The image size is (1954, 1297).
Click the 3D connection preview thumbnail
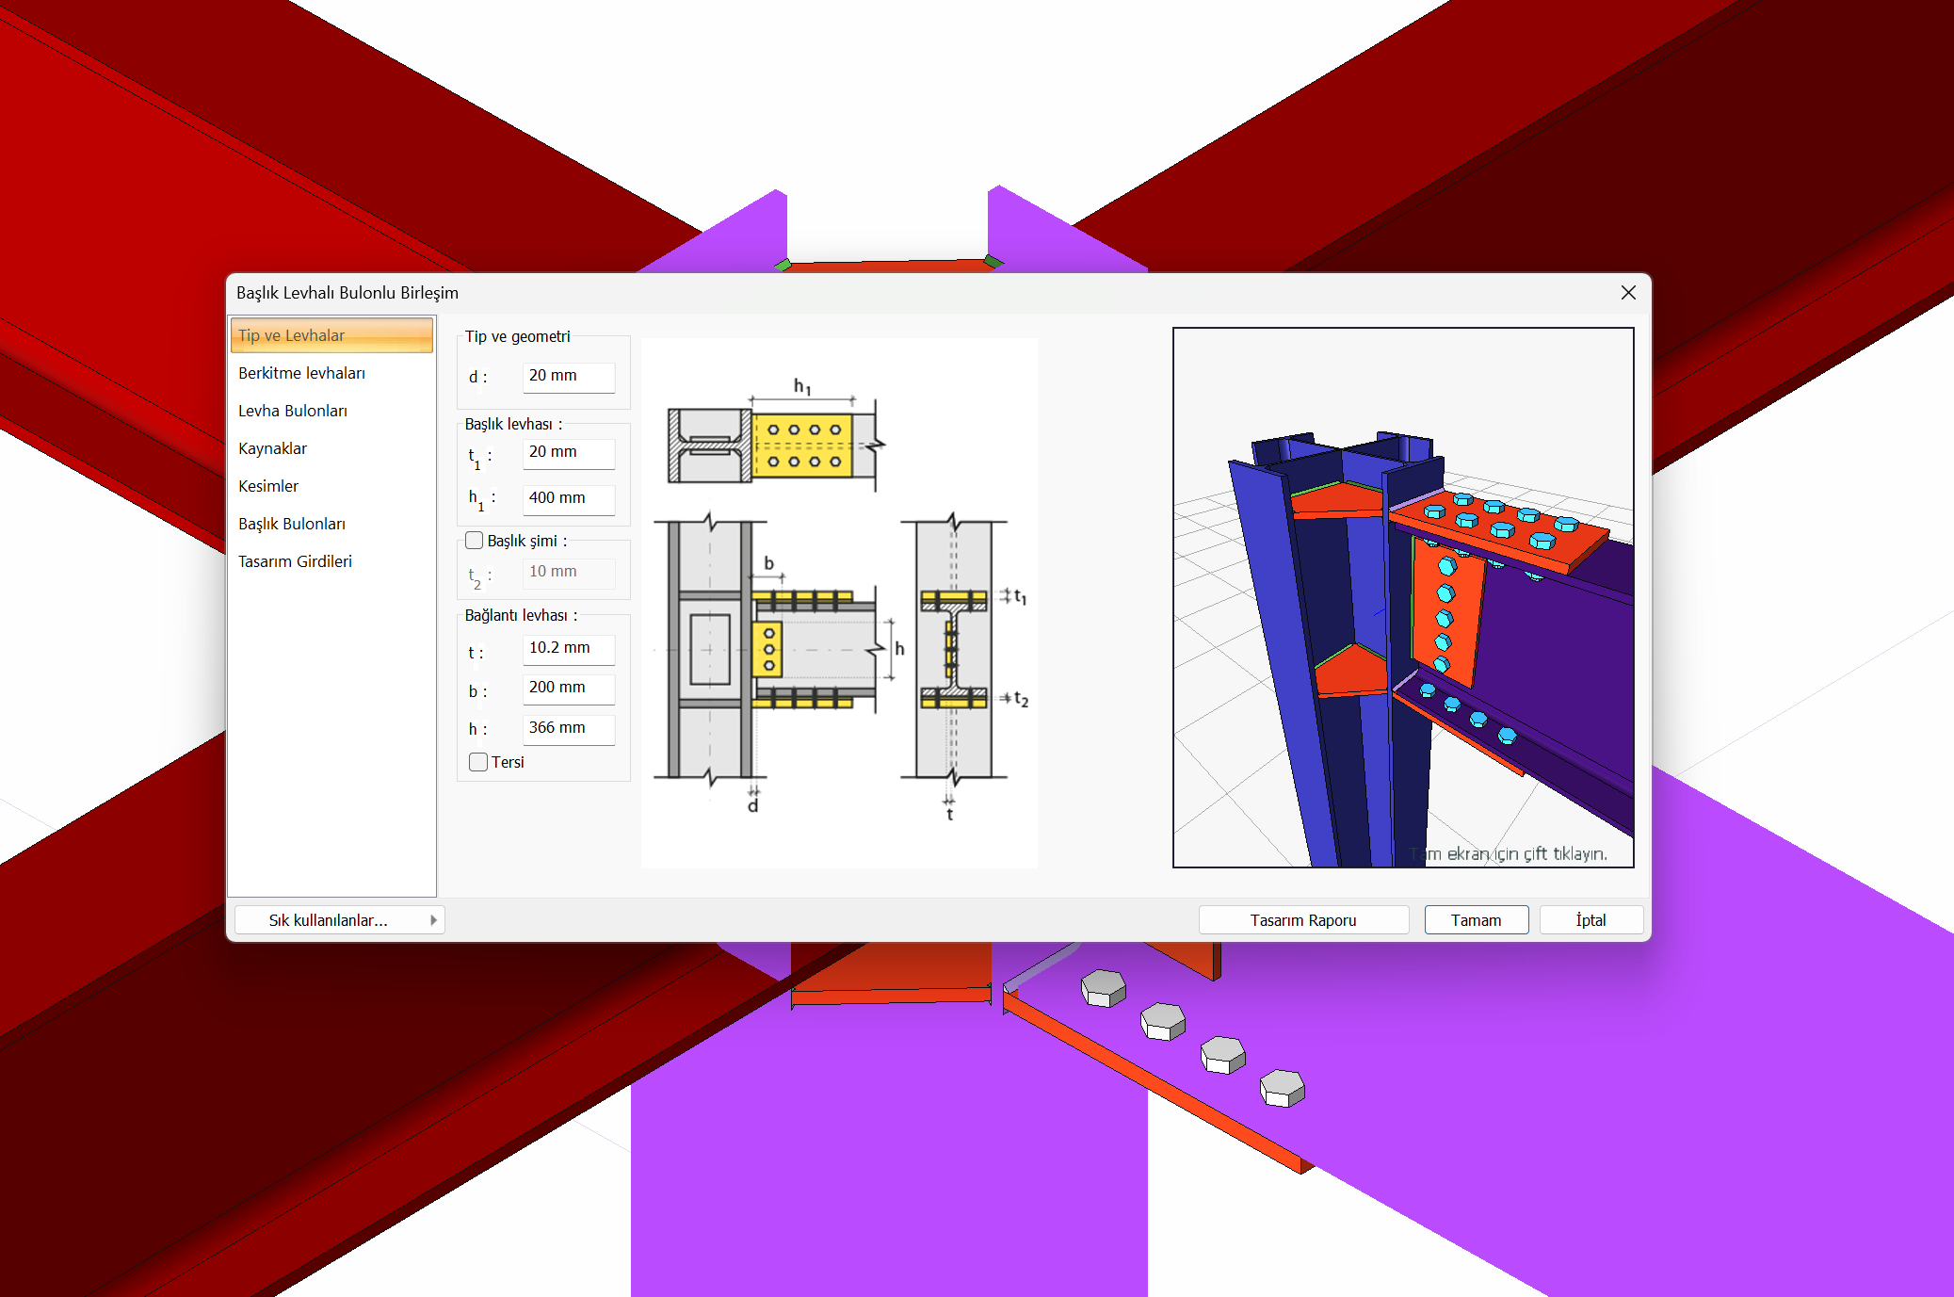(1402, 597)
